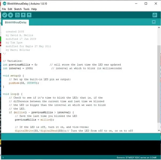The width and height of the screenshot is (161, 160).
Task: Click the line number '1' in status bar
Action: tap(3, 158)
